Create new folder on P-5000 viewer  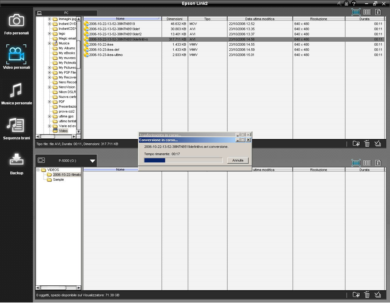356,294
